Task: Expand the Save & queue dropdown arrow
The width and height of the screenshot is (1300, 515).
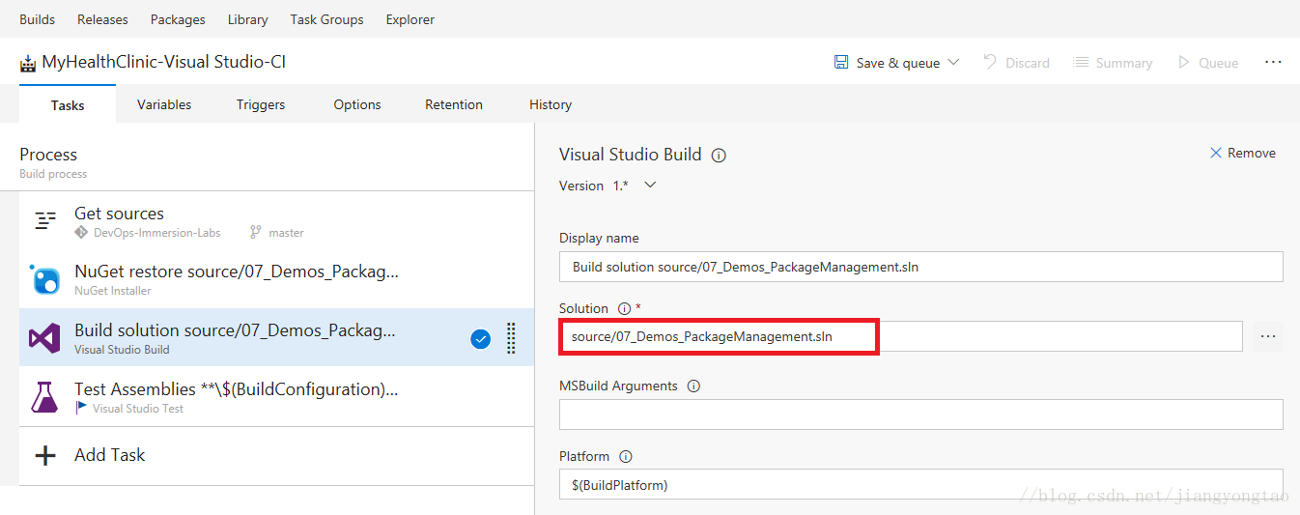Action: 953,62
